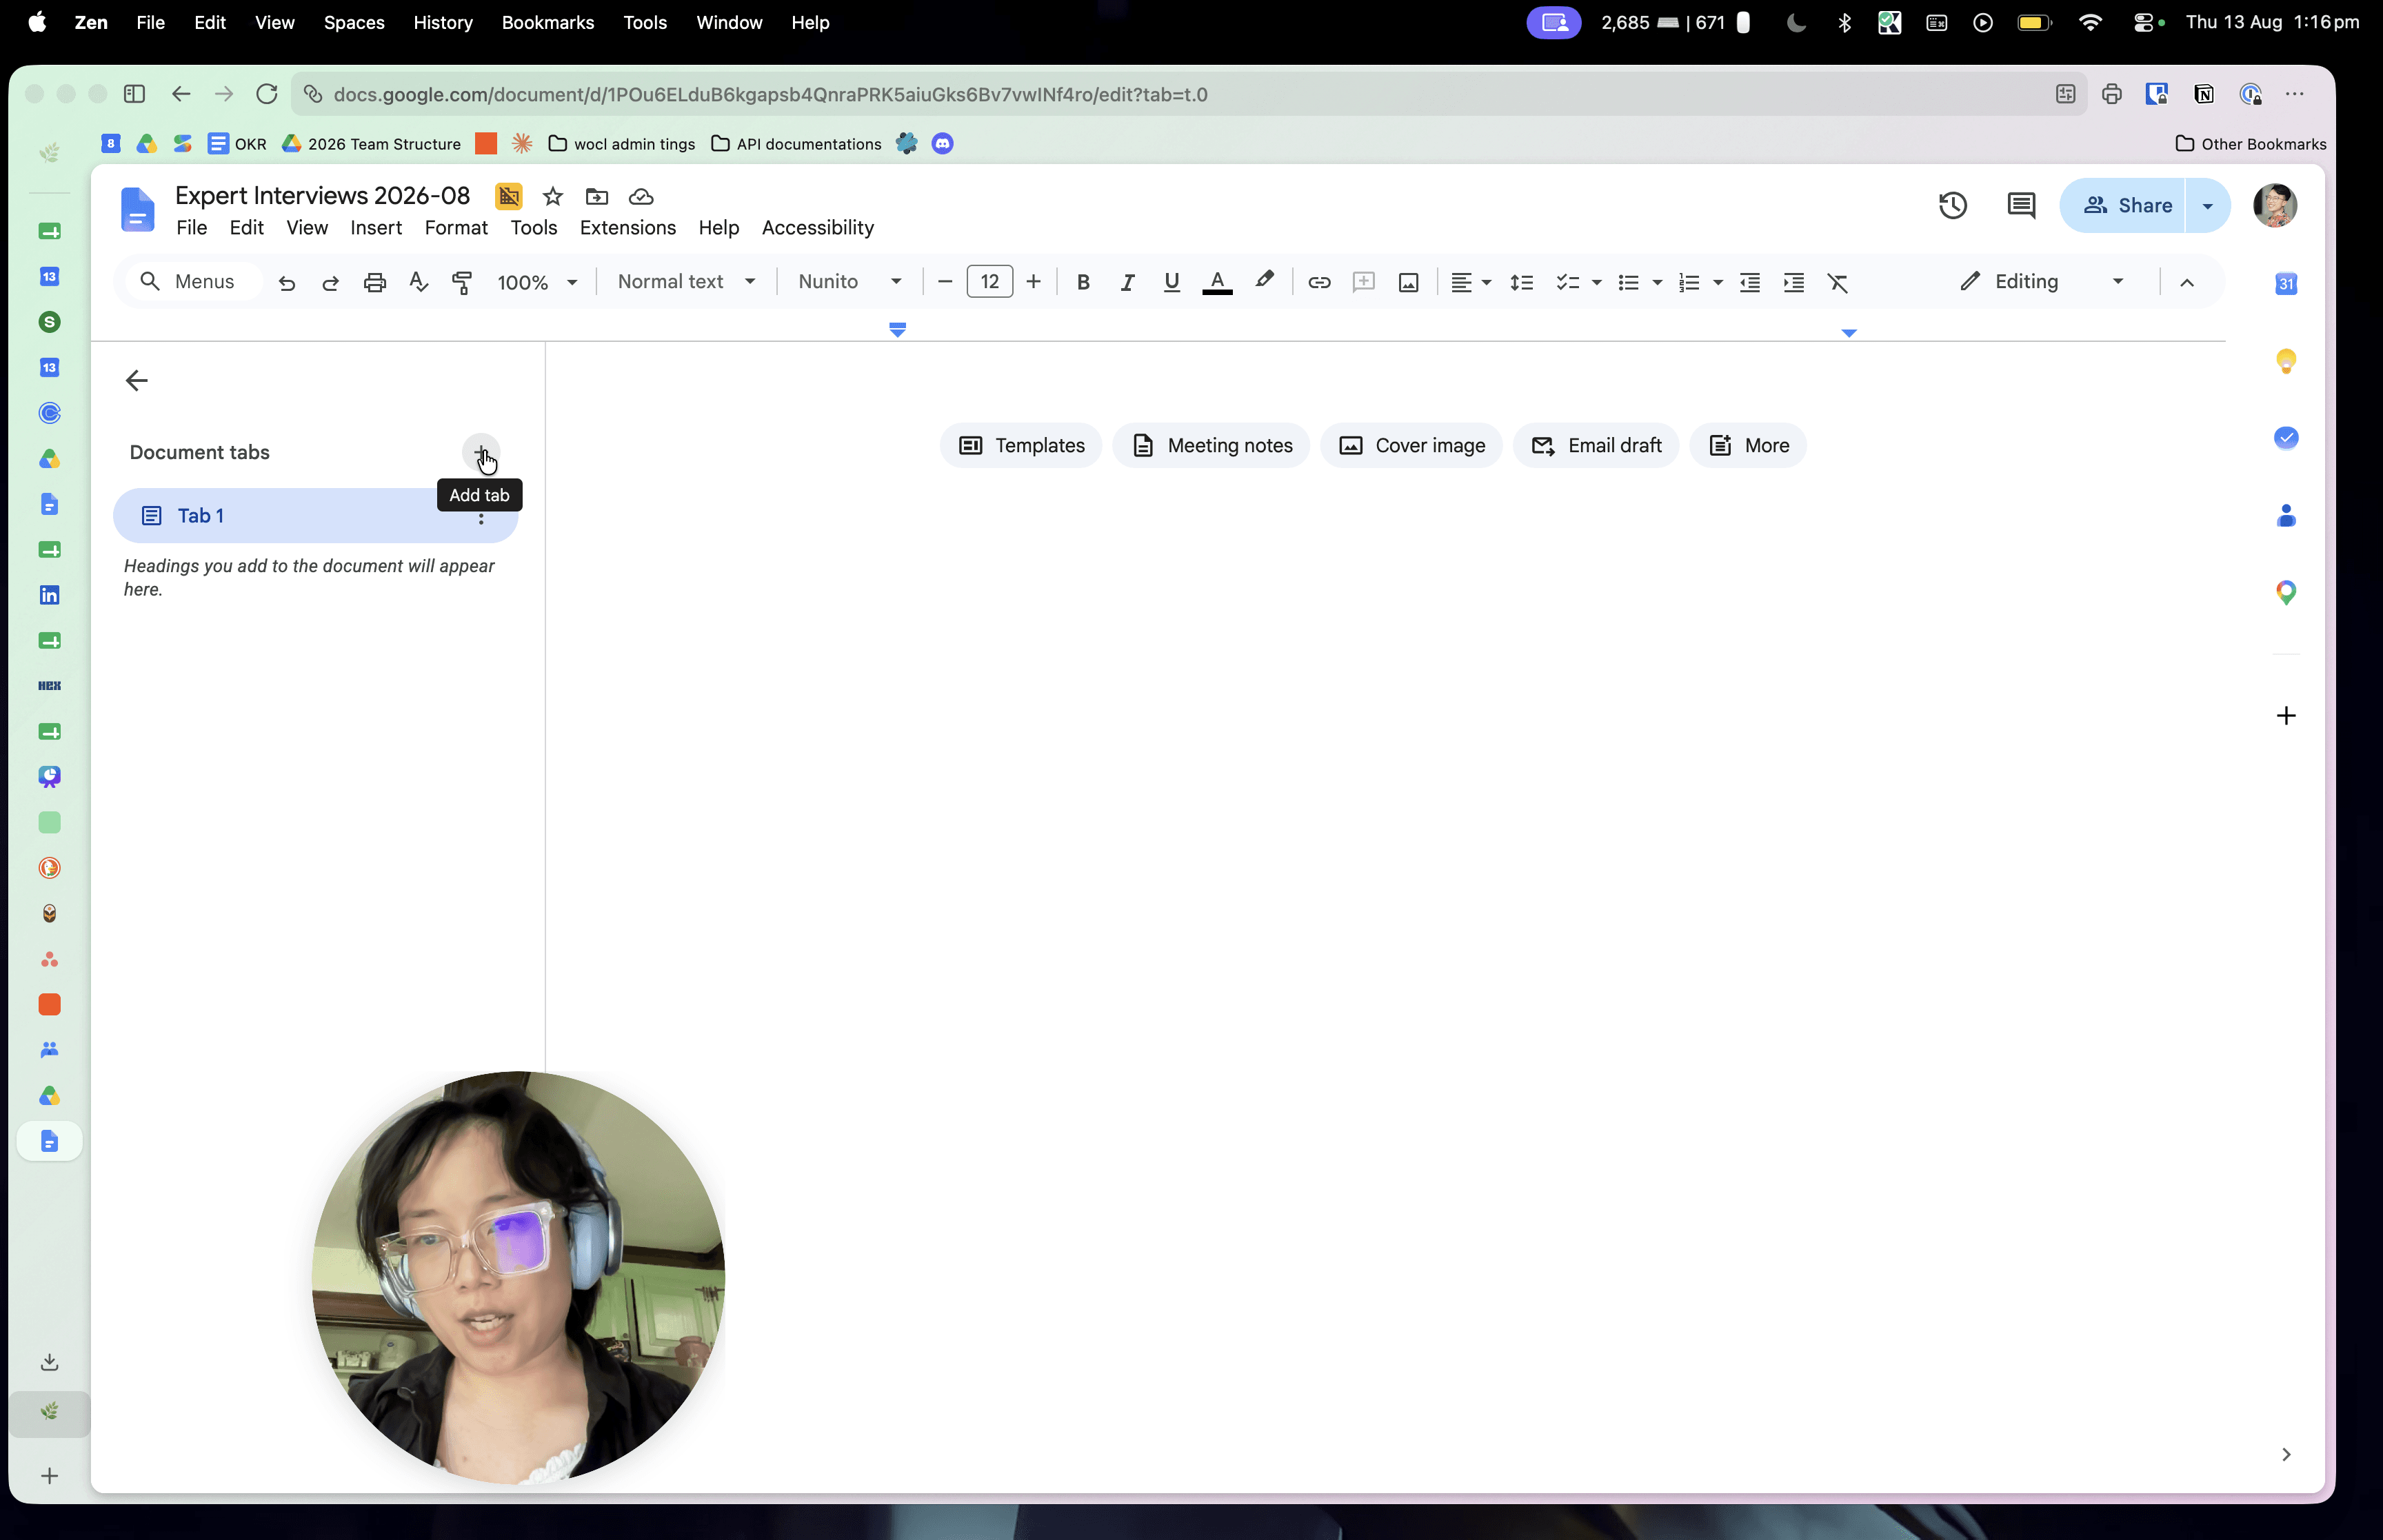
Task: Click the Undo icon in the toolbar
Action: point(287,283)
